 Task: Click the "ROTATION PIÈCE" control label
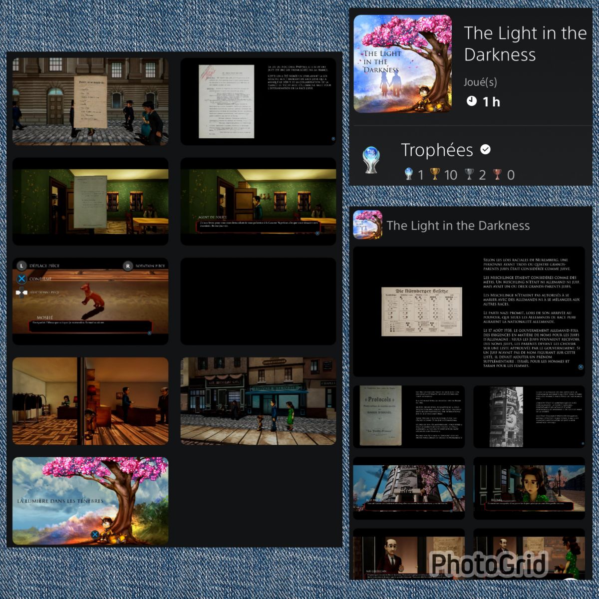[150, 266]
